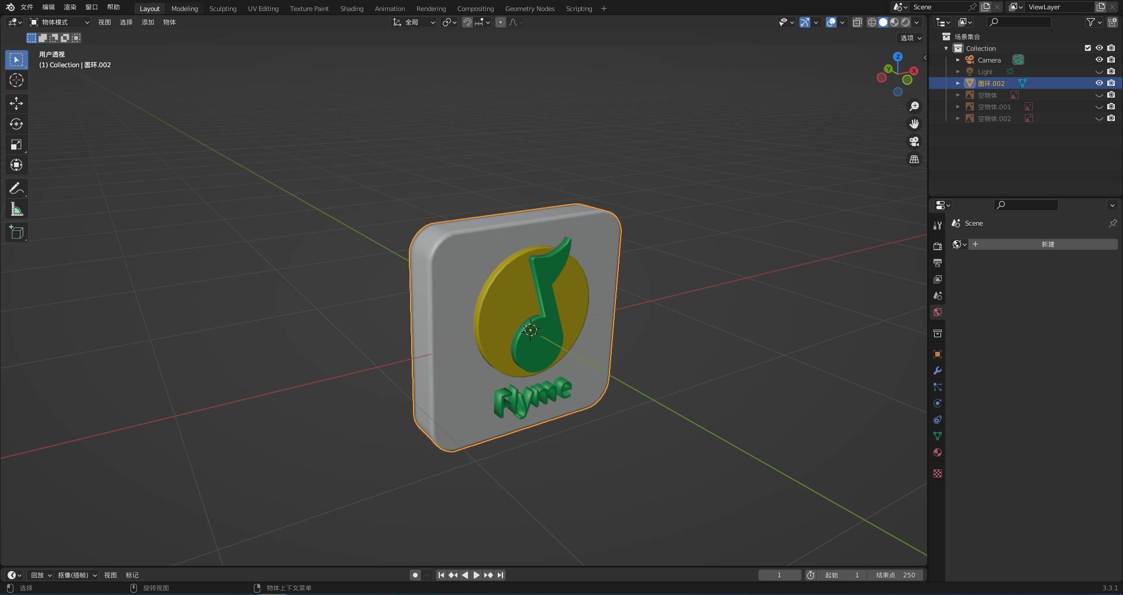
Task: Select the Transform tool
Action: [x=16, y=165]
